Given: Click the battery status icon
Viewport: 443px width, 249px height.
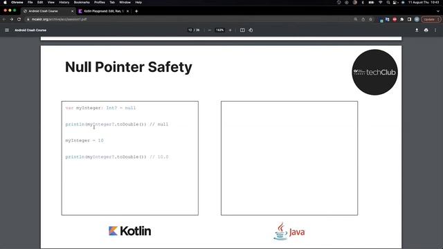Looking at the screenshot, I should (371, 2).
